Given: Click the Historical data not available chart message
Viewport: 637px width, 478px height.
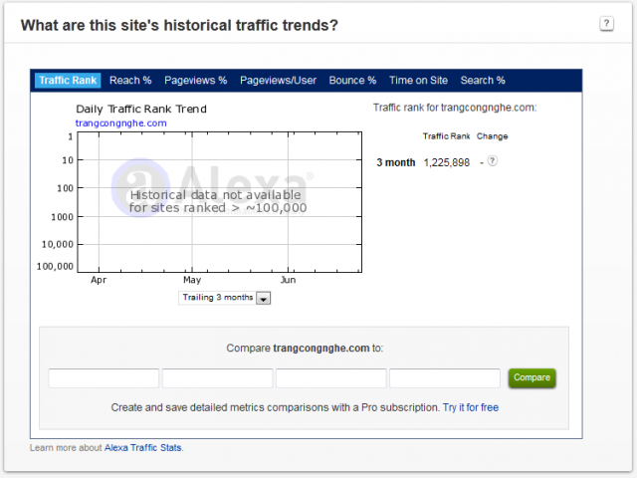Looking at the screenshot, I should pos(217,201).
